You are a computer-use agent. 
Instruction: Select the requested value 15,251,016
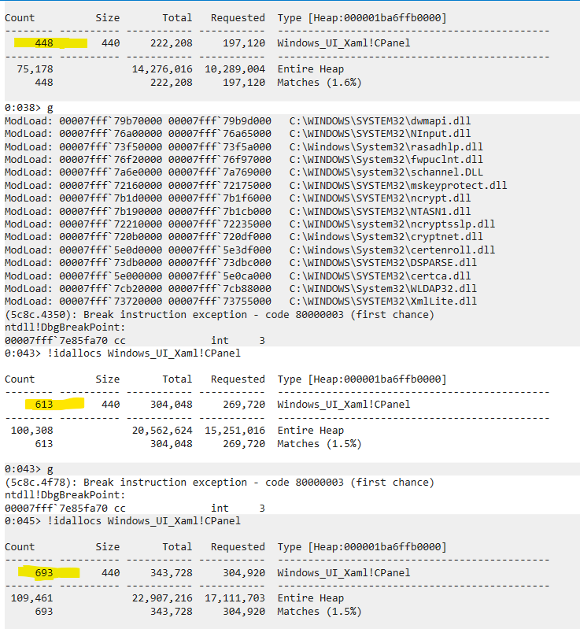235,431
